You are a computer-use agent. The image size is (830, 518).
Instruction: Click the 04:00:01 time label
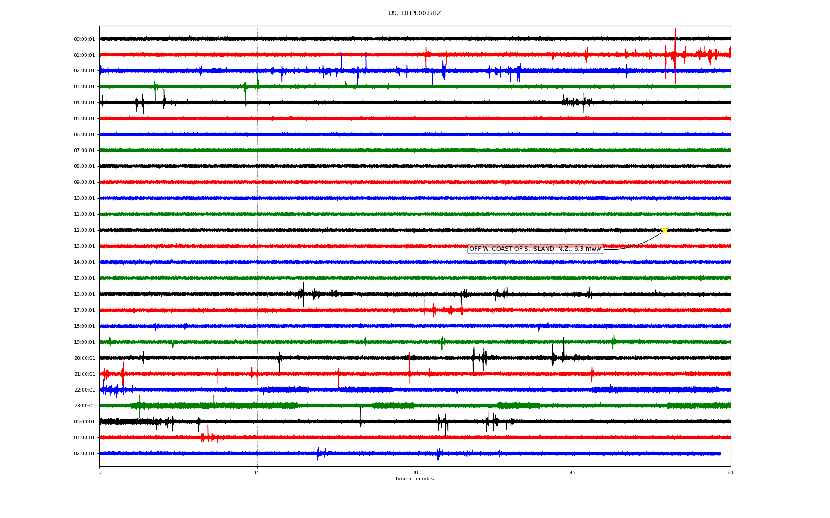pos(84,103)
